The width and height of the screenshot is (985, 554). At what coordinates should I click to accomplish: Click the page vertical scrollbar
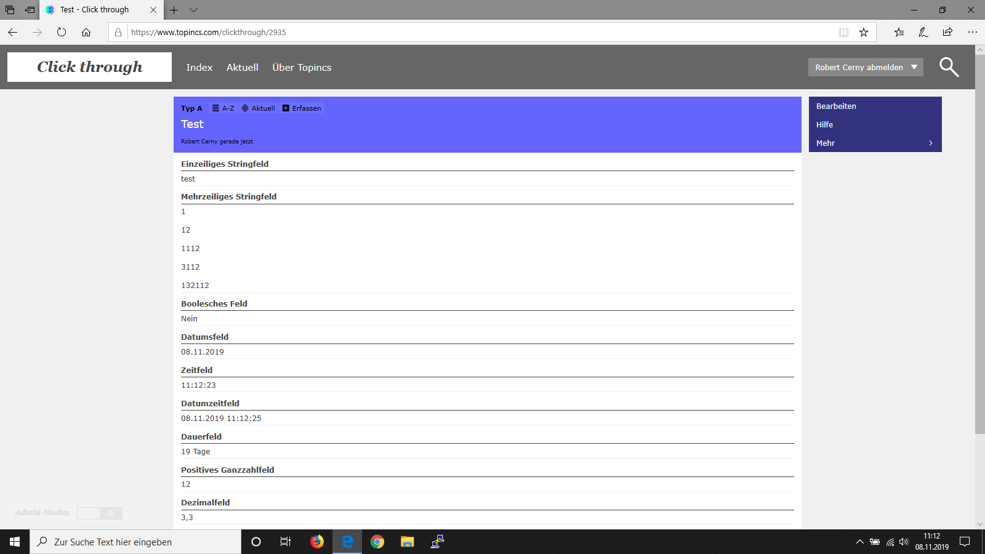[x=979, y=246]
